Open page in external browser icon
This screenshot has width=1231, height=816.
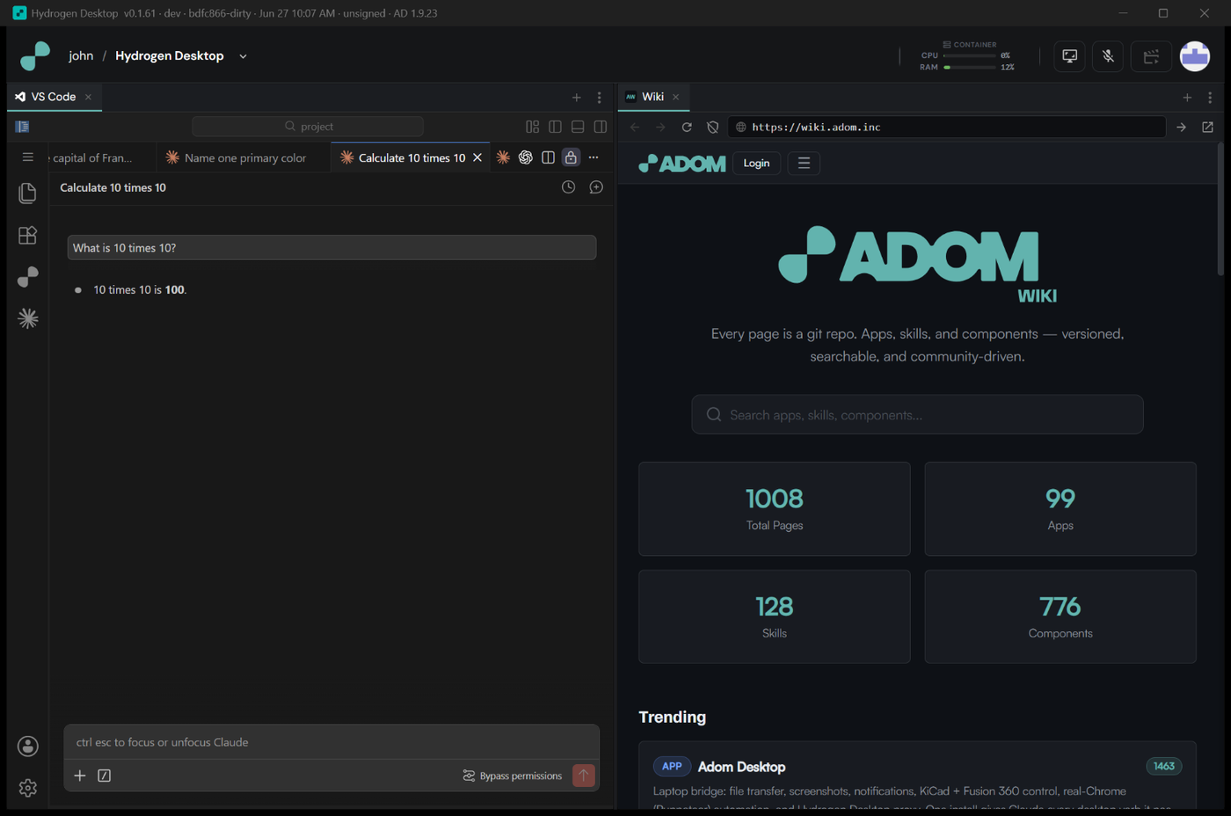[x=1208, y=127]
